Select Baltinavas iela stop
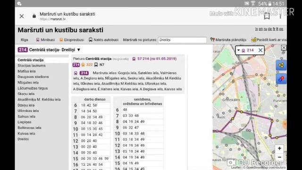Viewport: 302px width, 170px height. (29, 128)
